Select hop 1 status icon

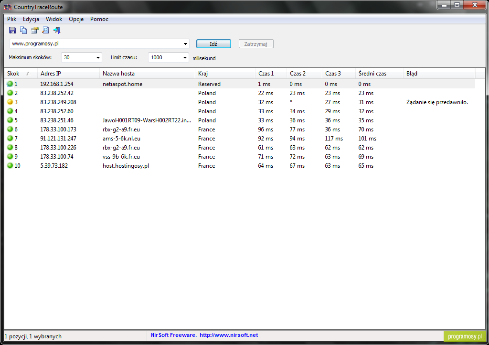tap(10, 84)
